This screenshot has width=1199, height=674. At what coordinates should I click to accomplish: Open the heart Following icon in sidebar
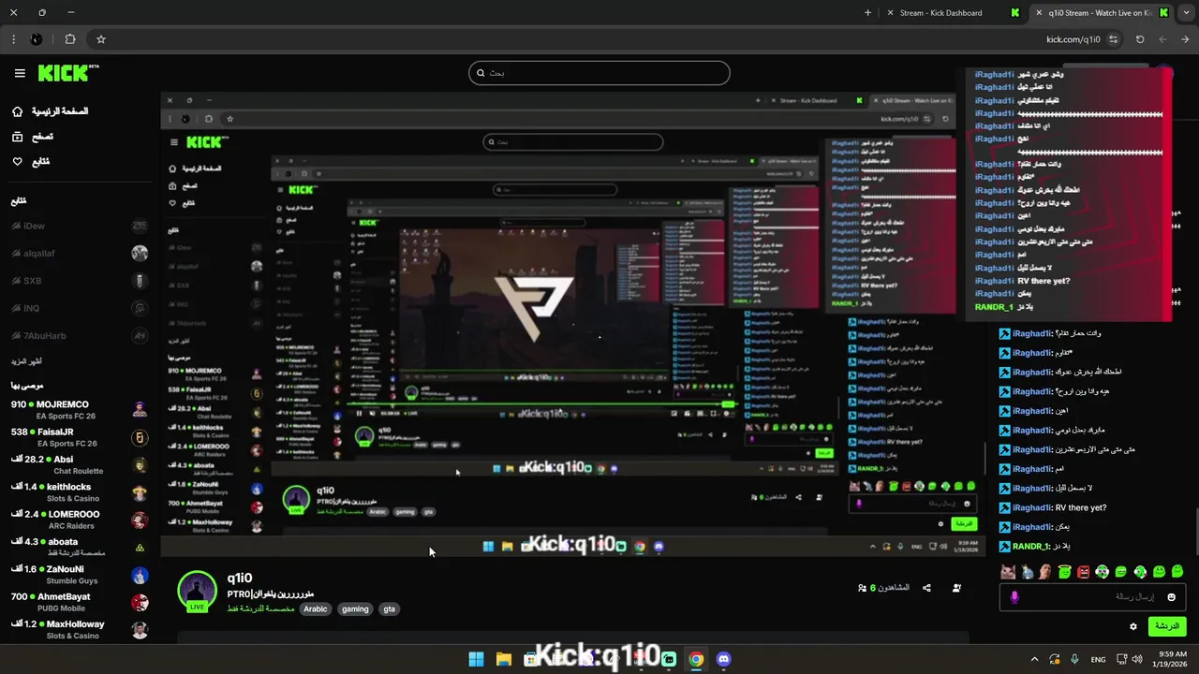click(17, 162)
